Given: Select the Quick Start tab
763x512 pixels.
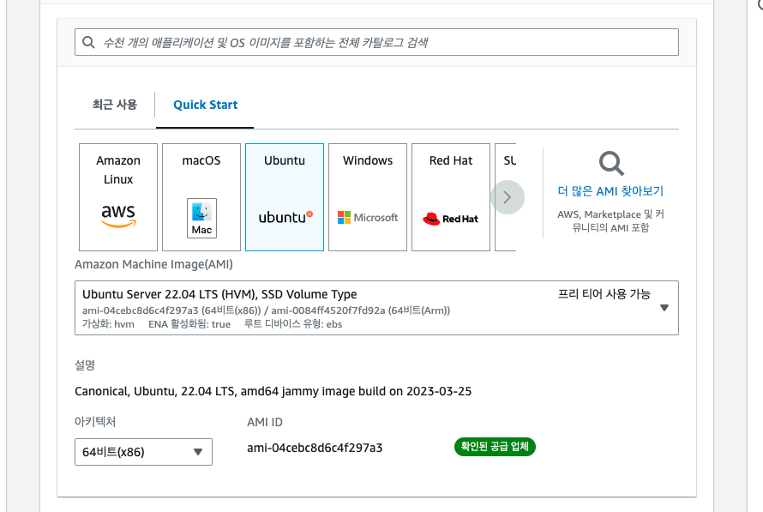Looking at the screenshot, I should [x=206, y=105].
